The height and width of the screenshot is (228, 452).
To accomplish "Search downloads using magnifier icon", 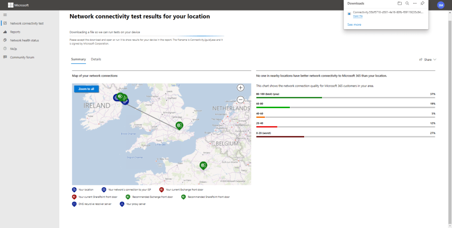I will coord(407,4).
